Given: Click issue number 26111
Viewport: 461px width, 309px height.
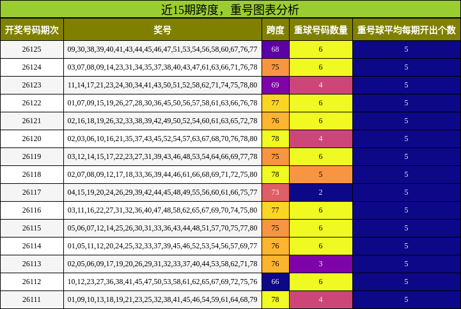Looking at the screenshot, I should tap(32, 300).
